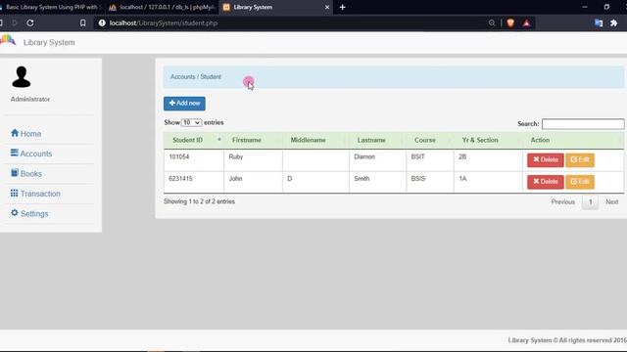Click the Showing 1 to 2 entries text
The width and height of the screenshot is (627, 352).
tap(199, 201)
